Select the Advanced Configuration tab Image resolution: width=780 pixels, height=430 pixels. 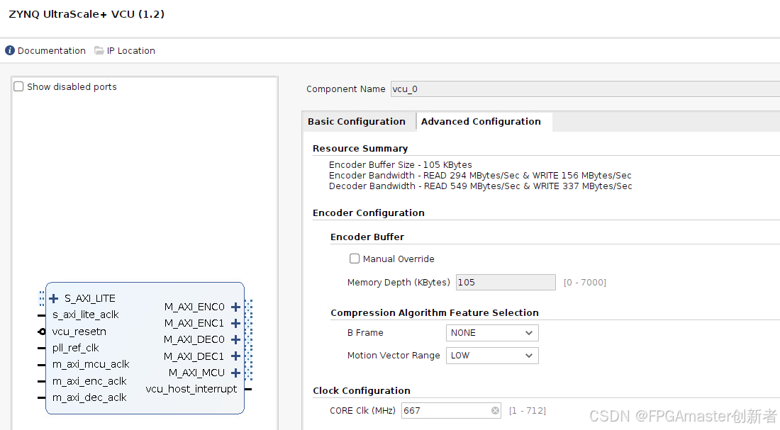pyautogui.click(x=481, y=121)
